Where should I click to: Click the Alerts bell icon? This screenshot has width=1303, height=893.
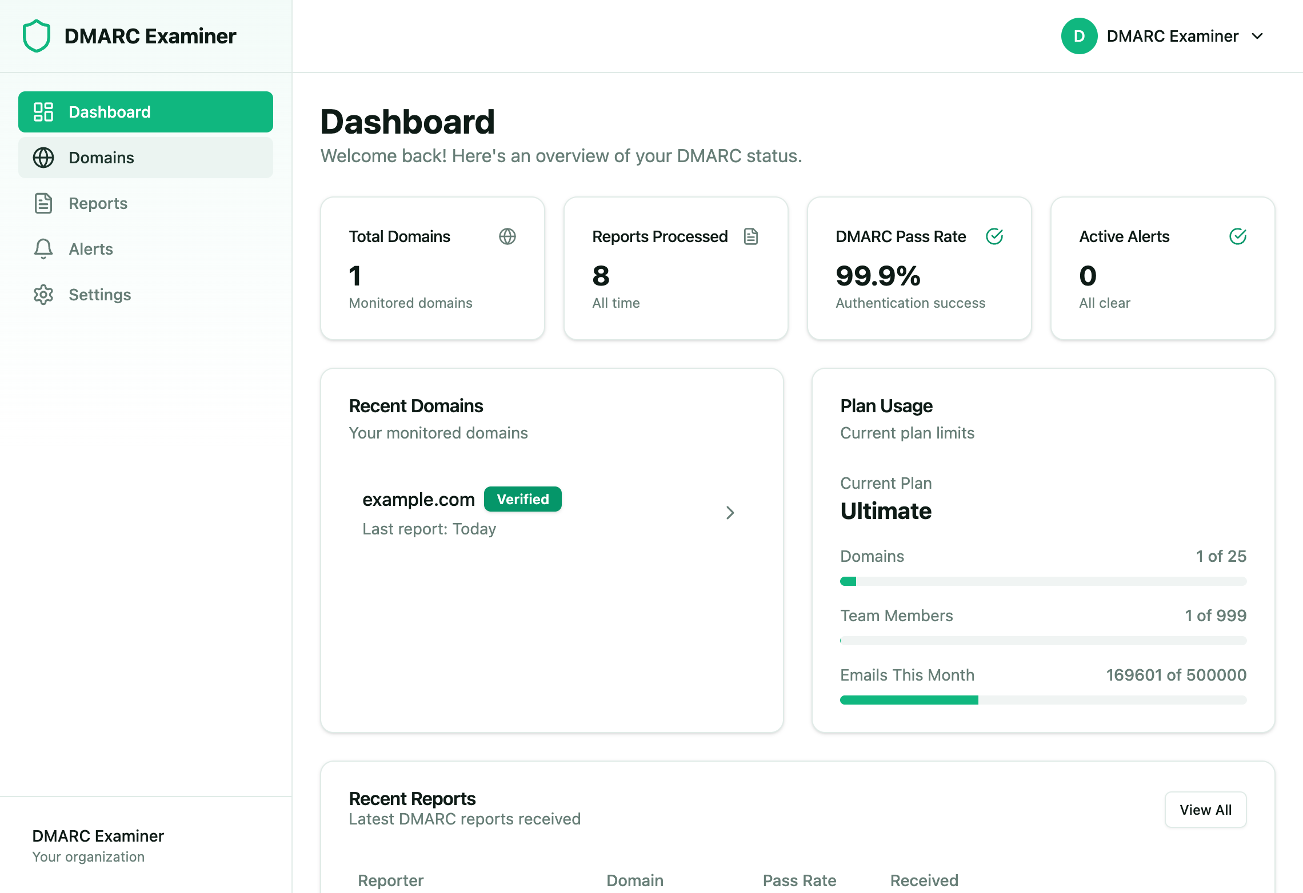tap(43, 249)
